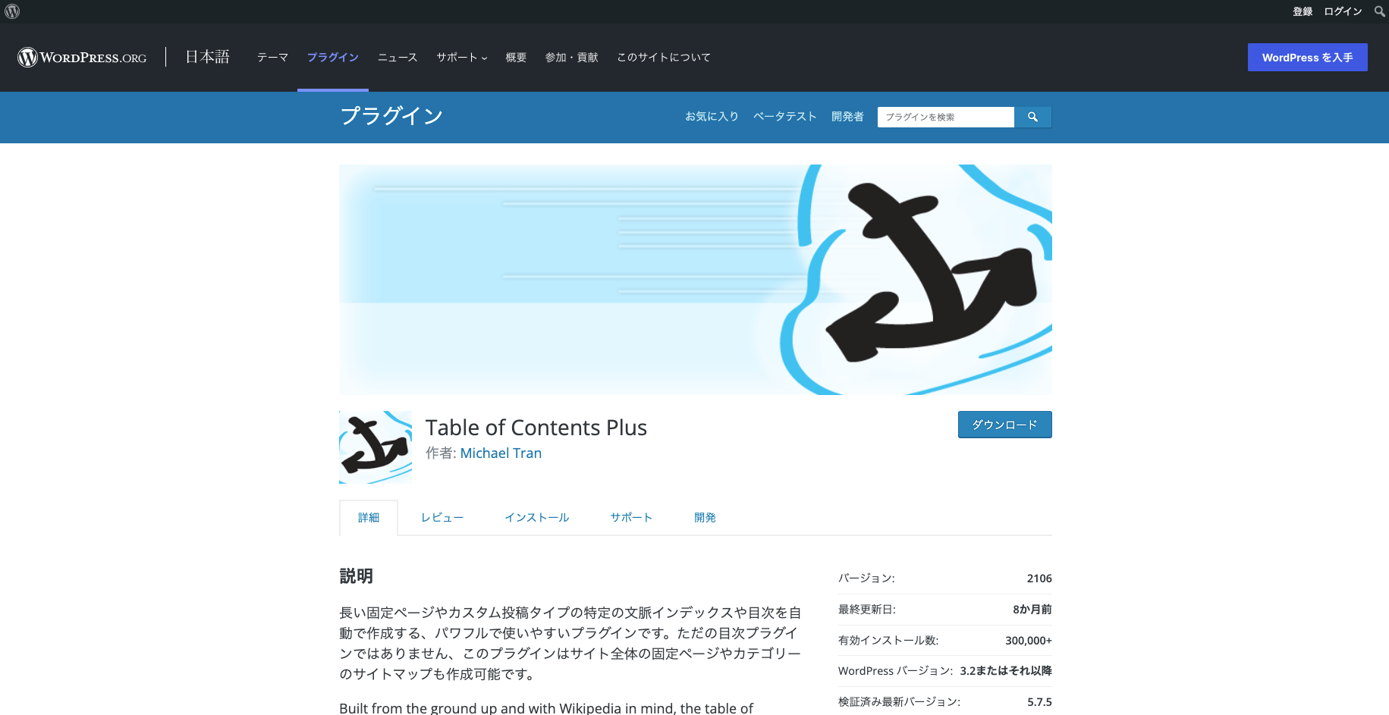
Task: Open the お気に入り link
Action: [x=712, y=117]
